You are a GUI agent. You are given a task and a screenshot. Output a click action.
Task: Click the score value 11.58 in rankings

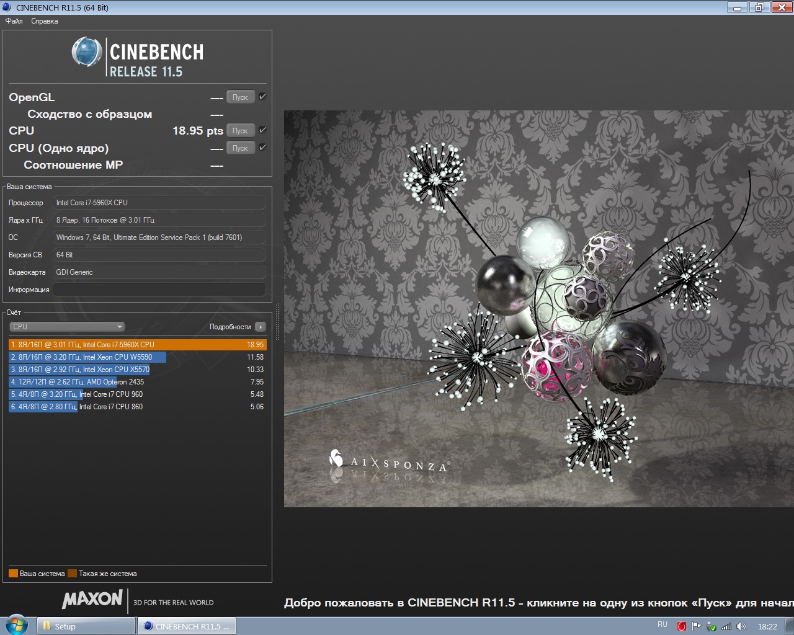click(255, 357)
